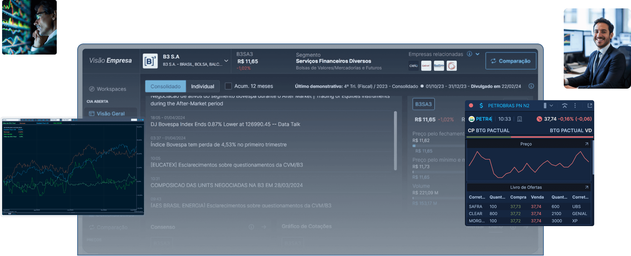Expand the Empresas relacionadas list
Image resolution: width=631 pixels, height=256 pixels.
coord(478,54)
